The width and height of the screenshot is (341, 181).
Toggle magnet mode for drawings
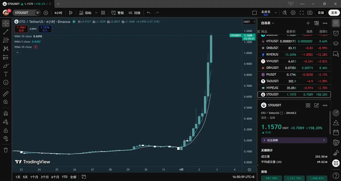point(6,113)
